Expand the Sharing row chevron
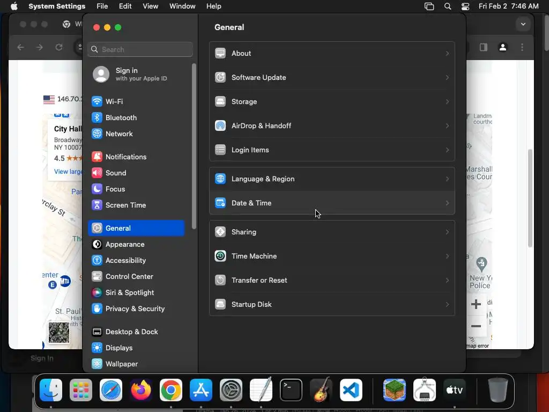The height and width of the screenshot is (412, 549). pyautogui.click(x=447, y=232)
